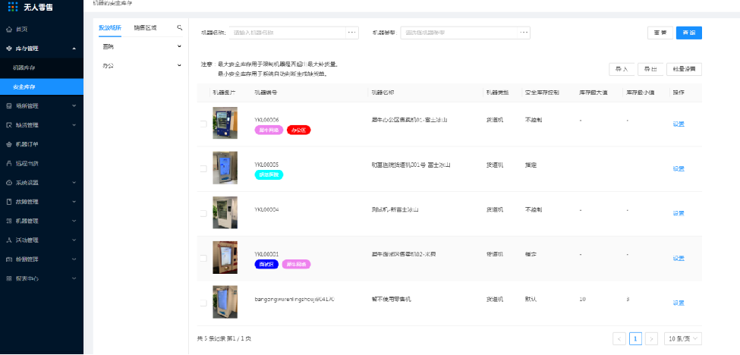Select the 安全库存 submenu item
The image size is (740, 355).
(42, 87)
